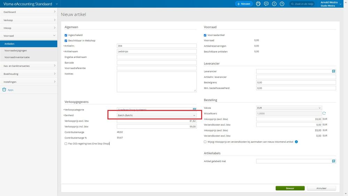348x196 pixels.
Task: Click the alert notifications icon
Action: point(274,4)
